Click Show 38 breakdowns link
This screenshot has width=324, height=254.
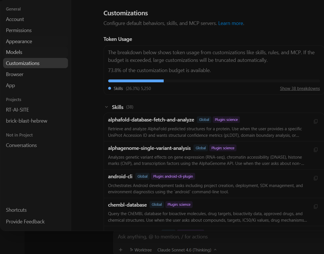300,88
